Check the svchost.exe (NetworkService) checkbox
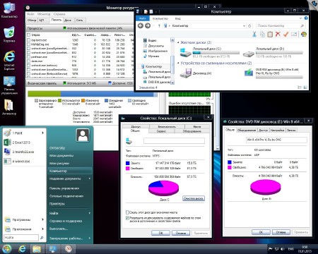The width and height of the screenshot is (318, 254). (29, 74)
